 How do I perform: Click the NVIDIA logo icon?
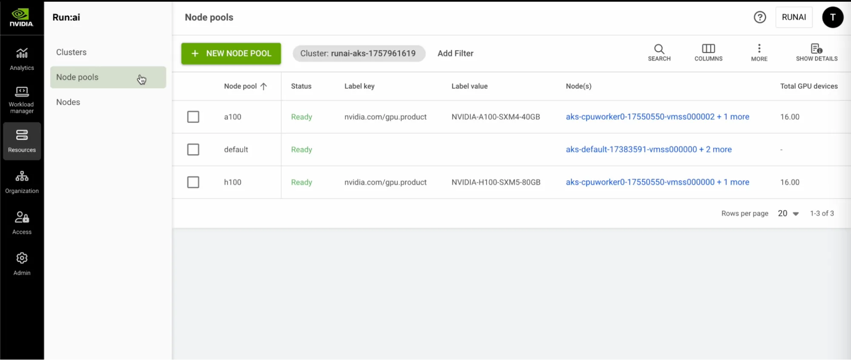tap(21, 18)
